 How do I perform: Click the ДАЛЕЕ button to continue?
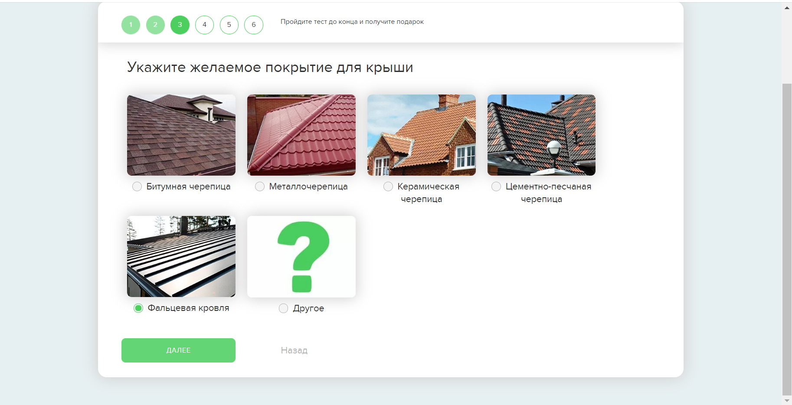point(178,350)
